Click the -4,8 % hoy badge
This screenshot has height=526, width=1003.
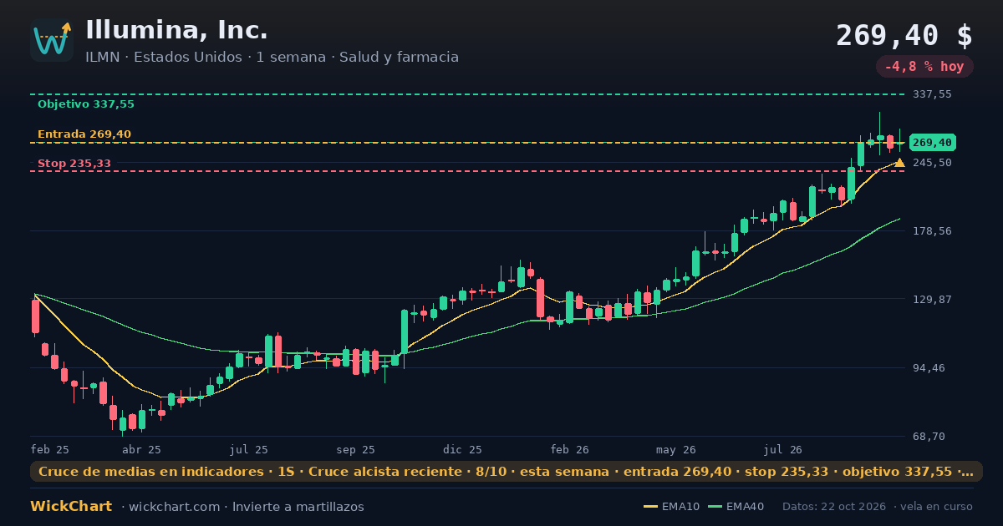pyautogui.click(x=924, y=67)
